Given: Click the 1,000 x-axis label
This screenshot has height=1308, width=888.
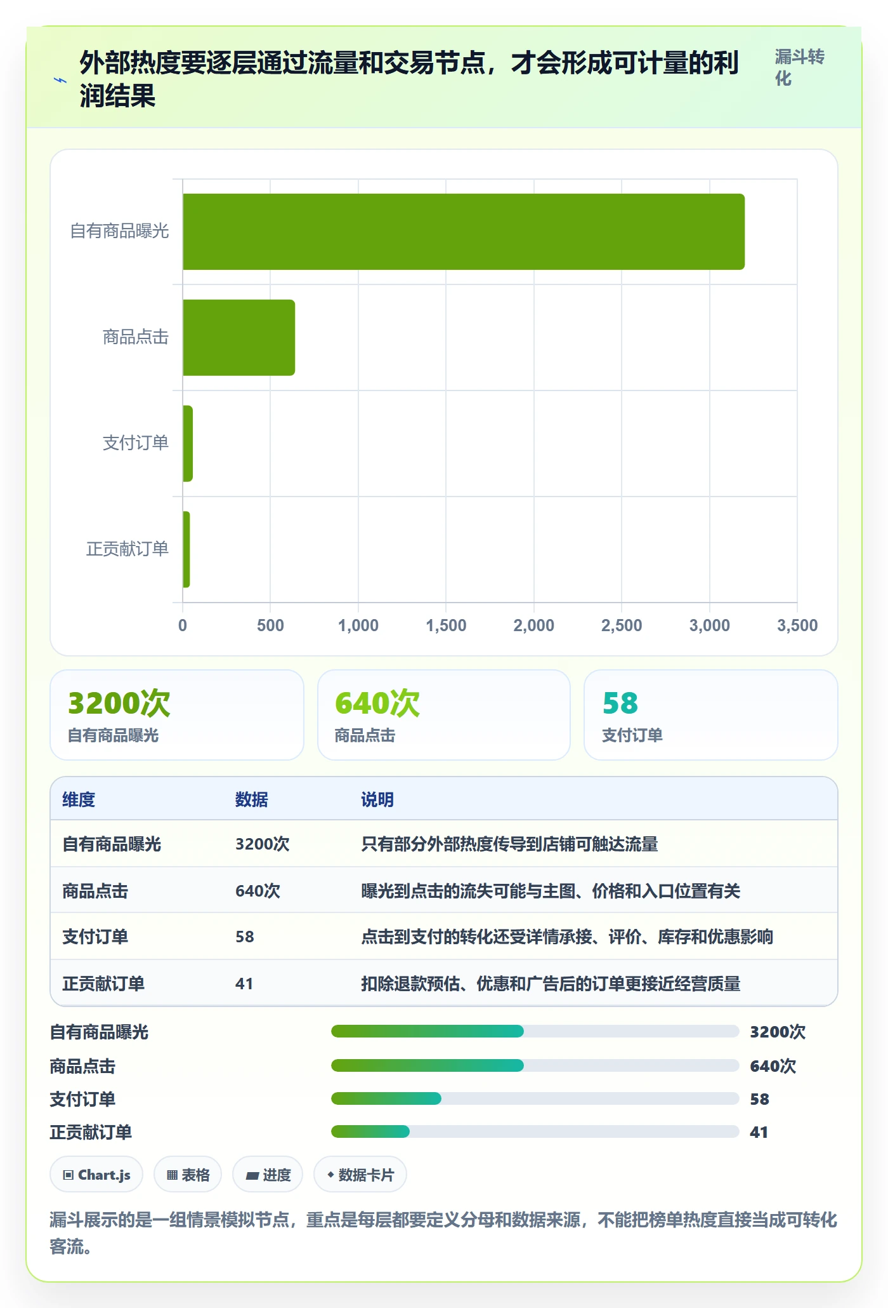Looking at the screenshot, I should click(x=358, y=625).
